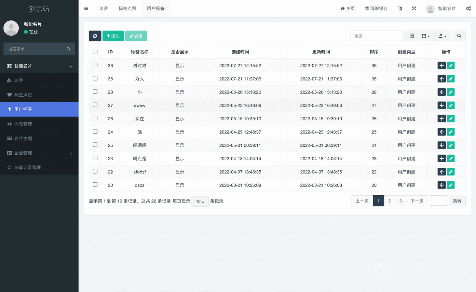Tick the checkbox for row ID 35

(95, 79)
